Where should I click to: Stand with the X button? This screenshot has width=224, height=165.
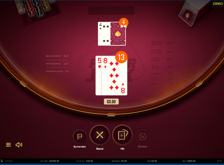click(100, 135)
